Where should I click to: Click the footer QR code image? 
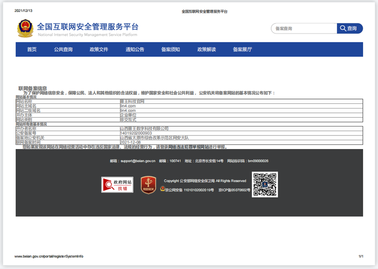[265, 185]
